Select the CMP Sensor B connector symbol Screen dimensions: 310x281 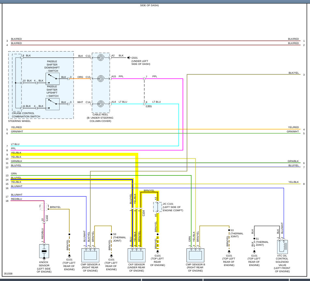tap(195, 255)
